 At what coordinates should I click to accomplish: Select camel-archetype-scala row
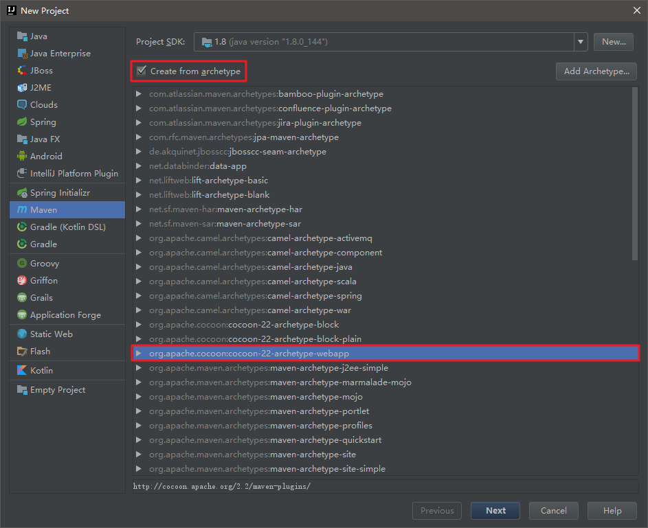tap(386, 281)
